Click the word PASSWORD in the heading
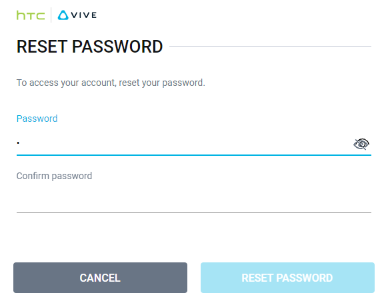This screenshot has width=380, height=303. coord(117,47)
